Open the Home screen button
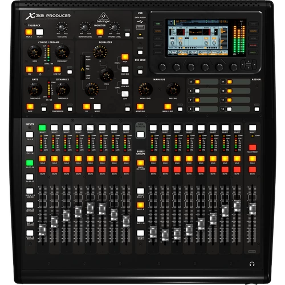Viewport: 285px width, 285px height. click(158, 24)
